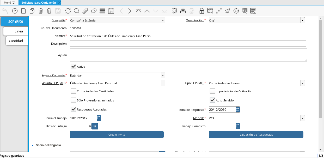This screenshot has height=158, width=324.
Task: Switch to the Menú (0) tab
Action: (9, 3)
